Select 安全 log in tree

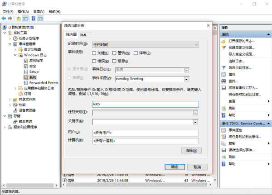click(x=33, y=66)
